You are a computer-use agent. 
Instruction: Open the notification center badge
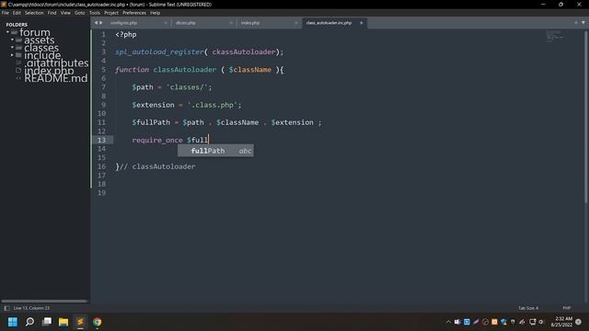coord(579,322)
